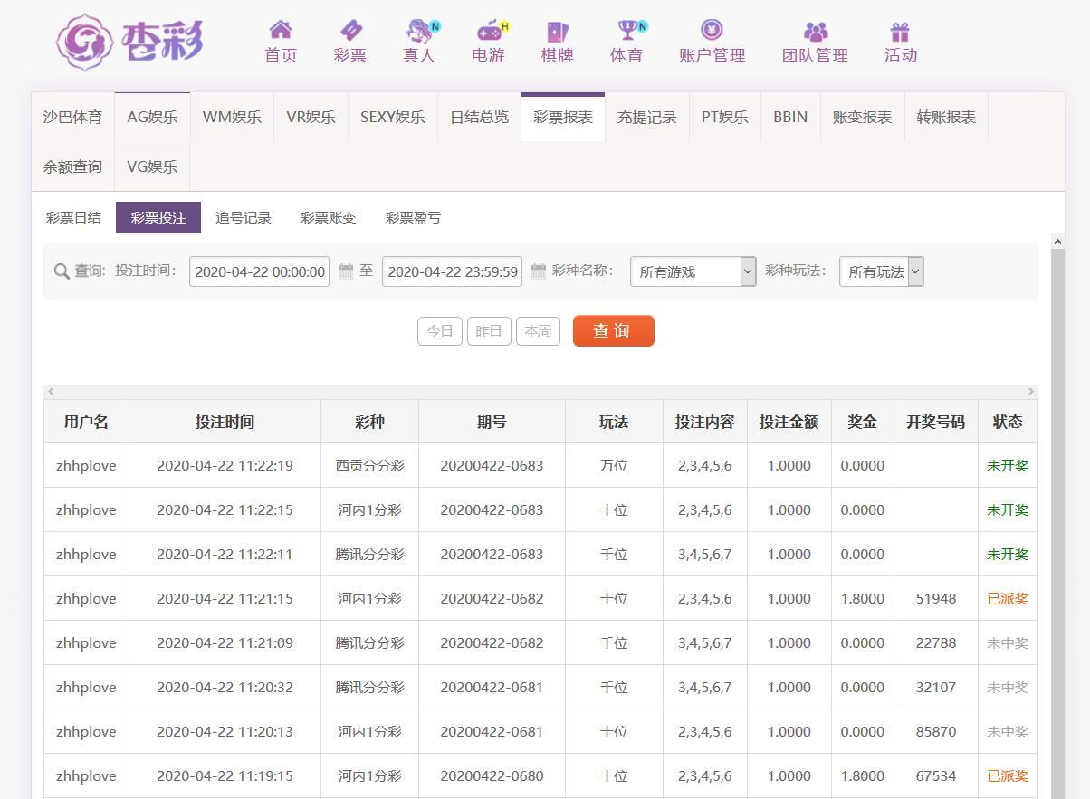
Task: Click the table's horizontal scrollbar right arrow
Action: [1030, 391]
